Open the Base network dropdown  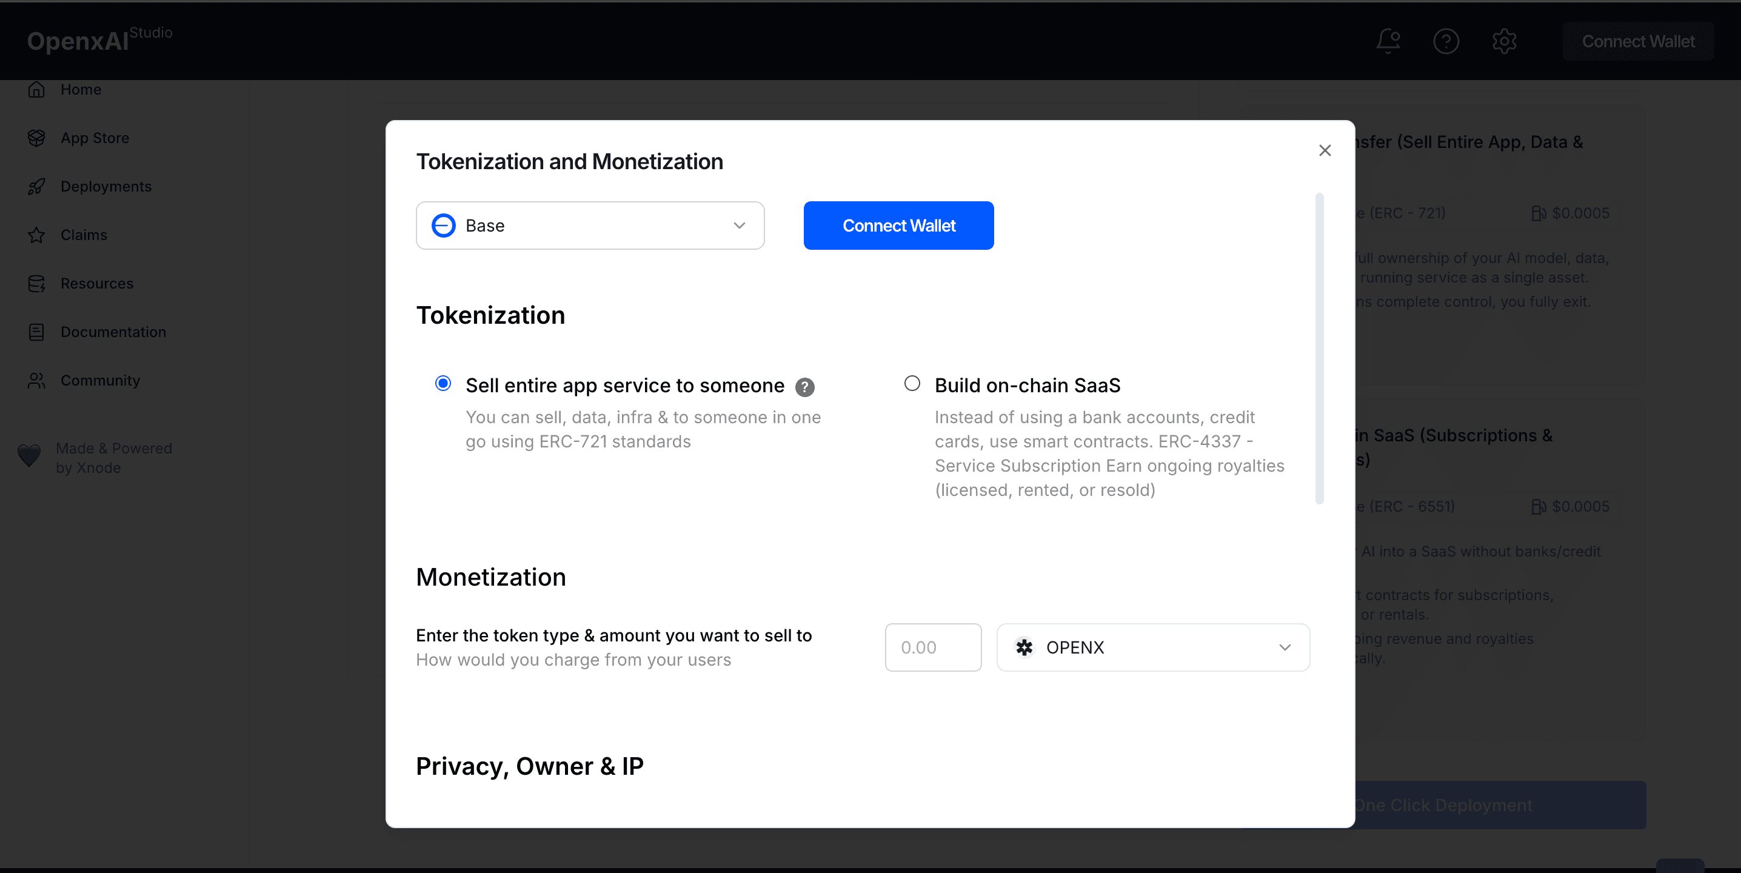point(590,225)
